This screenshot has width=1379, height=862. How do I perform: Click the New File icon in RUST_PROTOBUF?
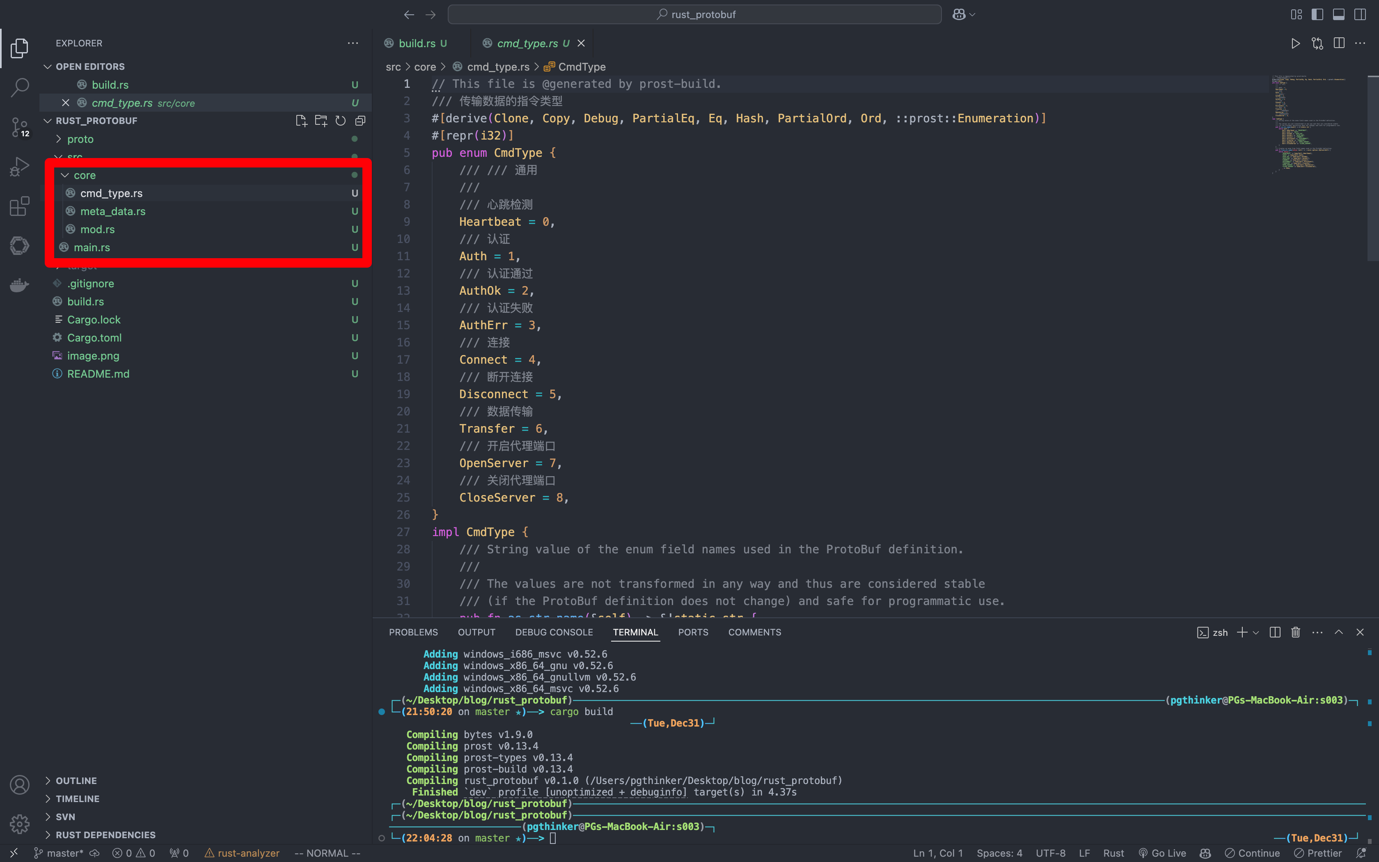tap(301, 121)
